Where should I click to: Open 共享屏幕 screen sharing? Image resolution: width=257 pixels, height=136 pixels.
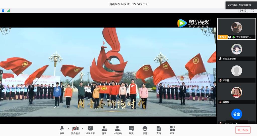tap(90, 130)
